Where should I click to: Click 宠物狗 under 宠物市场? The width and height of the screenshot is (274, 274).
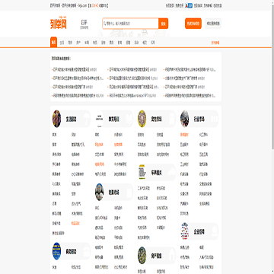(141, 135)
